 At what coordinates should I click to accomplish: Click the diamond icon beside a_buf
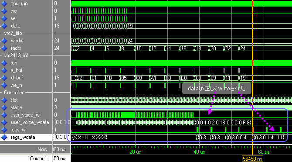[x=4, y=70]
